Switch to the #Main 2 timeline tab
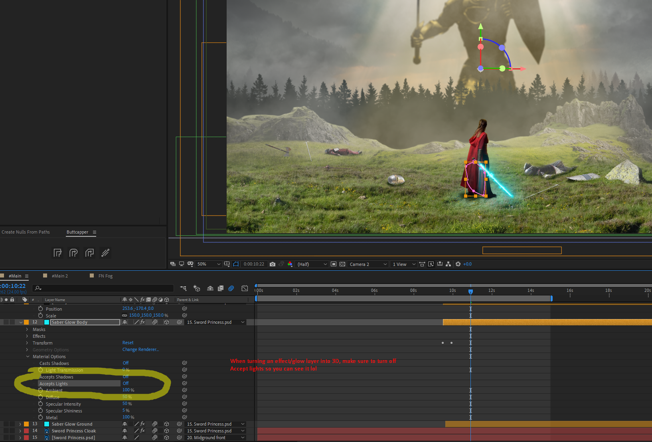The image size is (652, 442). [59, 276]
